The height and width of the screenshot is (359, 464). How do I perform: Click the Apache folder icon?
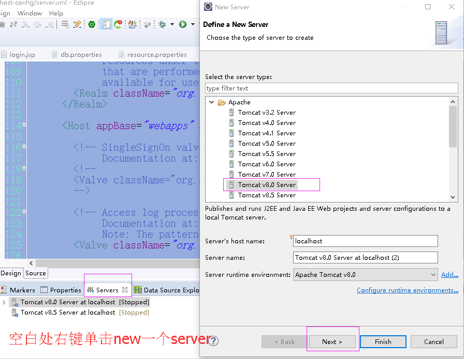(x=222, y=102)
